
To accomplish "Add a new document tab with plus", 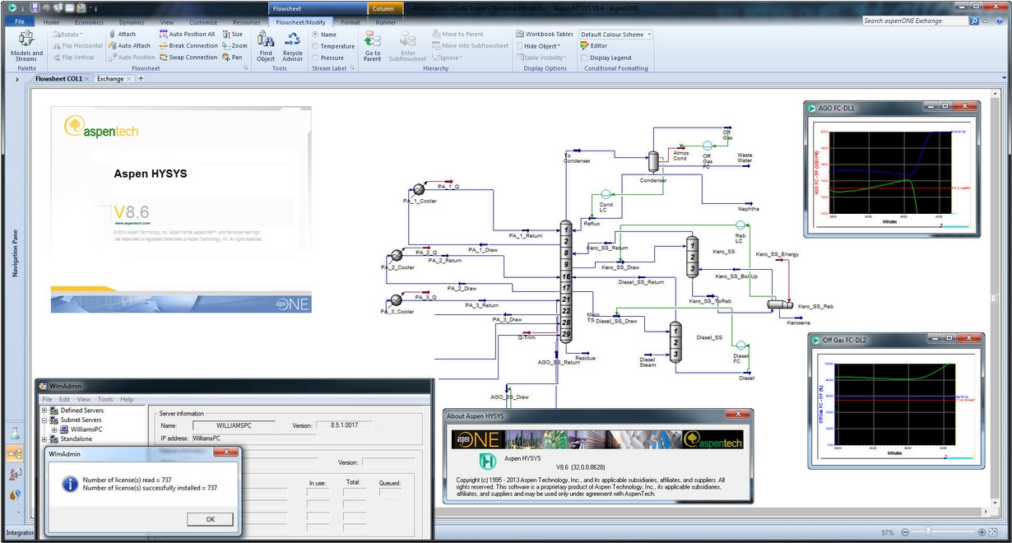I will 141,79.
